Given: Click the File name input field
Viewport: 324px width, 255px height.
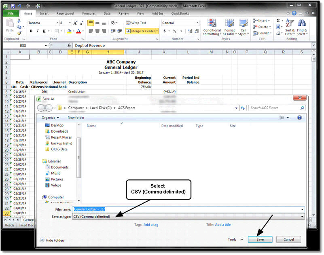Looking at the screenshot, I should pos(188,209).
